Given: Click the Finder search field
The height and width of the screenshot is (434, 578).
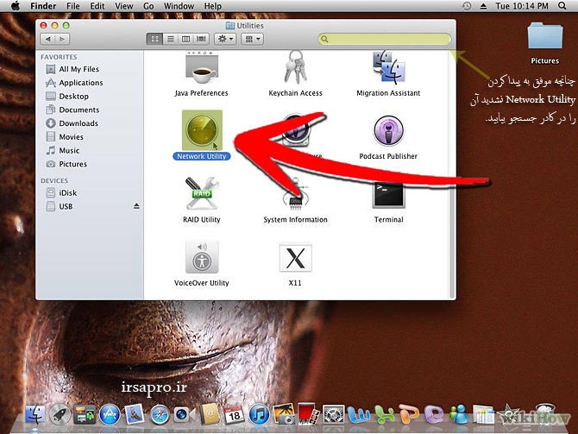Looking at the screenshot, I should click(x=385, y=39).
